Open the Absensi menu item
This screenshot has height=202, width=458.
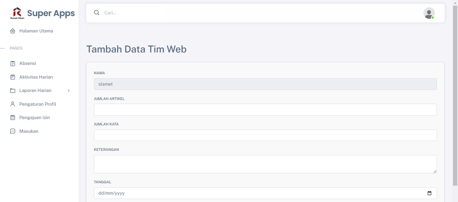pyautogui.click(x=28, y=63)
